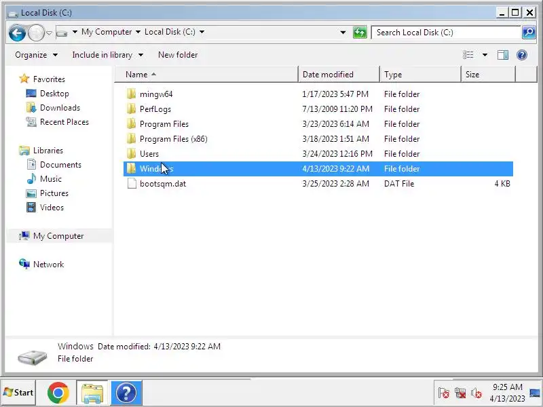Click Windows Explorer taskbar button
543x407 pixels.
(92, 393)
